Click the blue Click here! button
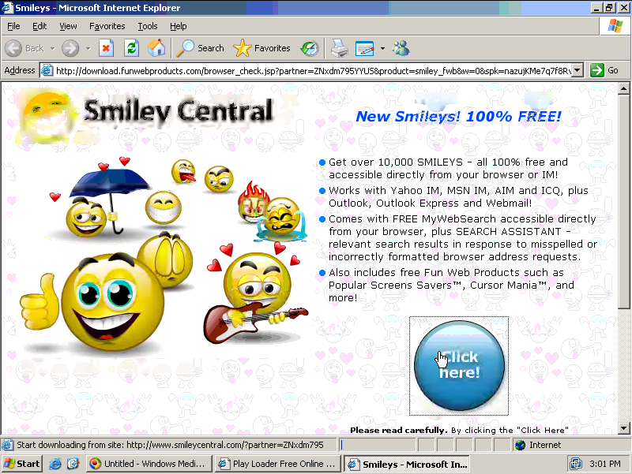Image resolution: width=632 pixels, height=474 pixels. pos(459,365)
